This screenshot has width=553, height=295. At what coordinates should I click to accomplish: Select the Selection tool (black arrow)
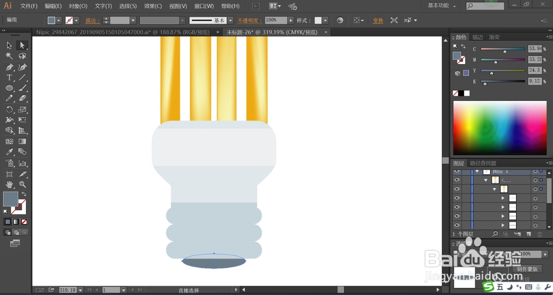pyautogui.click(x=9, y=45)
